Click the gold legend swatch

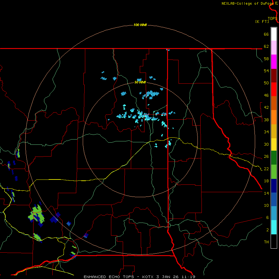(x=274, y=131)
